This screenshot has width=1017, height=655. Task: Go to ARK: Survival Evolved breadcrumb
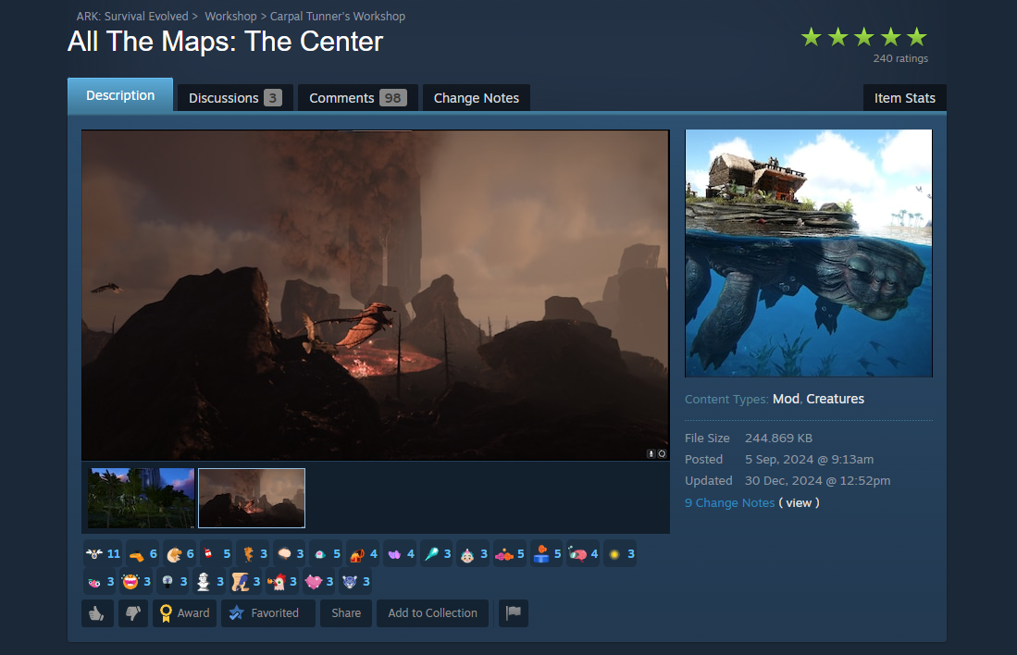[132, 17]
